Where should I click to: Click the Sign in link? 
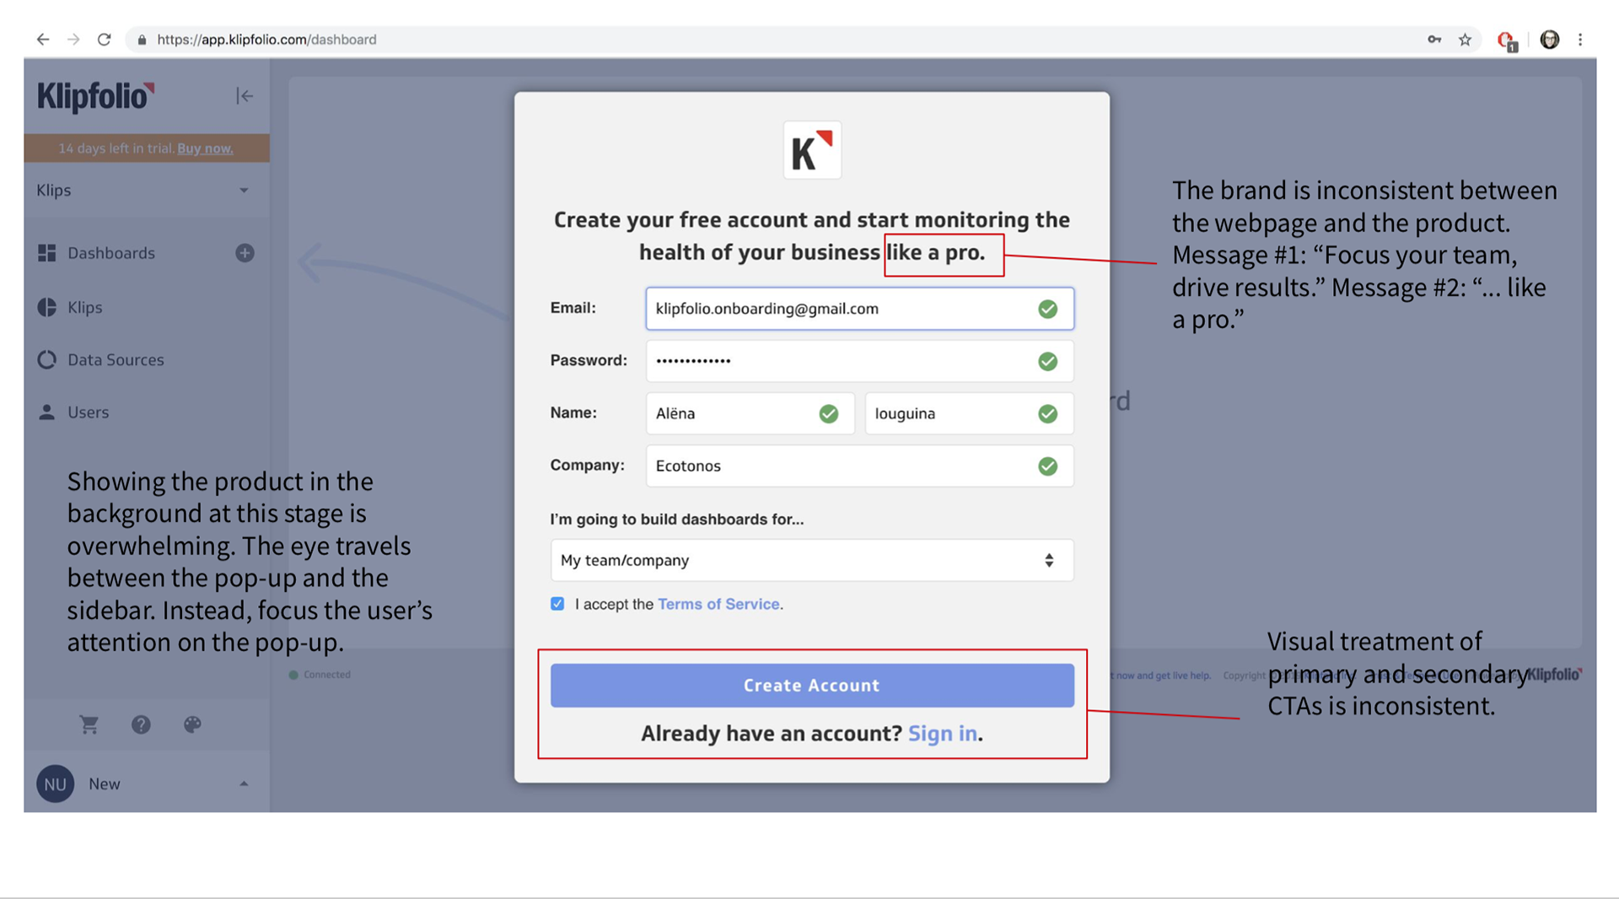click(x=943, y=733)
